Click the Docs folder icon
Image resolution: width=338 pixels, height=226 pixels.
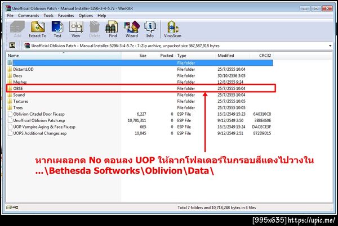pyautogui.click(x=10, y=76)
